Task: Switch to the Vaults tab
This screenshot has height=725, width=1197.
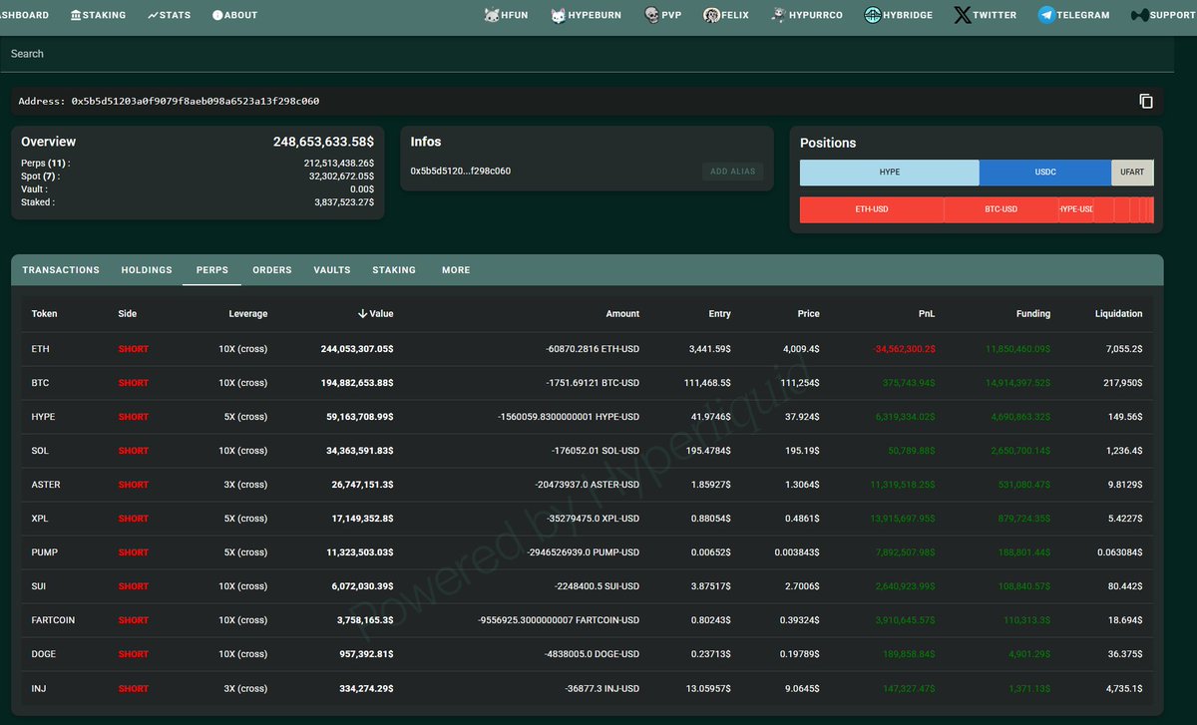Action: point(332,270)
